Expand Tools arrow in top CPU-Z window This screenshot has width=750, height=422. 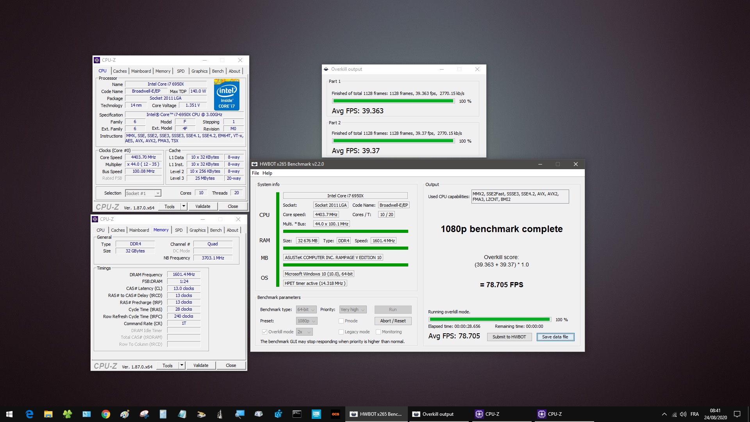pos(184,206)
